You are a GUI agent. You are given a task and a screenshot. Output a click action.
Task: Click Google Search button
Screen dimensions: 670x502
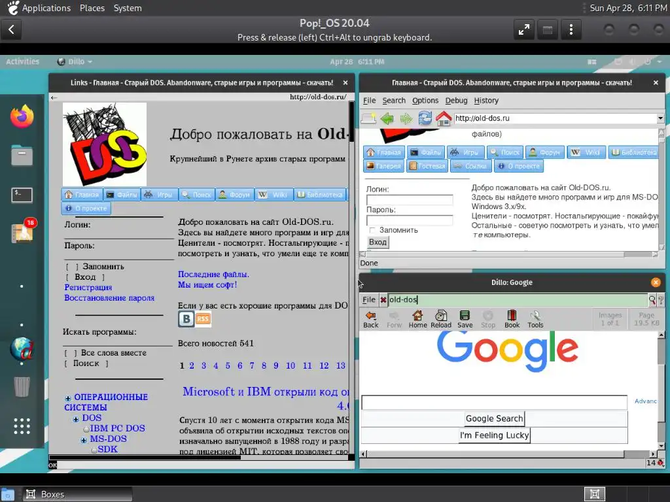coord(495,418)
